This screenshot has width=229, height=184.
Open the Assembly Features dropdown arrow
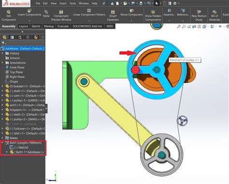tap(169, 21)
